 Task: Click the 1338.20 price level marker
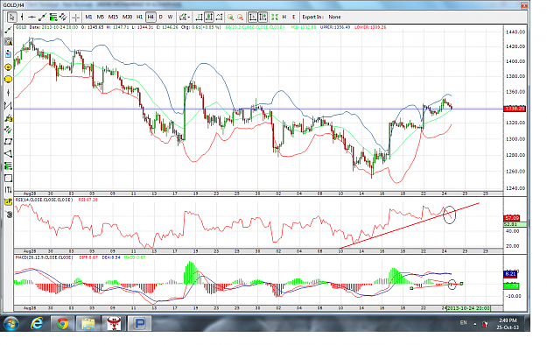515,109
